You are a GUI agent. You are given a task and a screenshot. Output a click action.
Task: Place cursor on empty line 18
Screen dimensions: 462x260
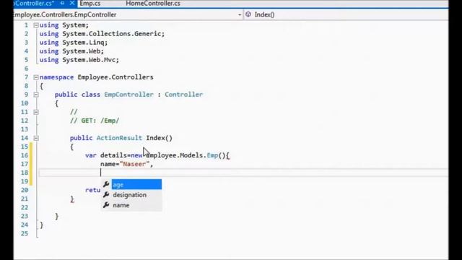click(x=243, y=173)
